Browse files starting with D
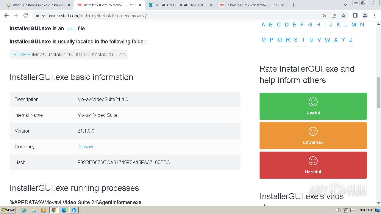381x214 pixels. coord(287,25)
